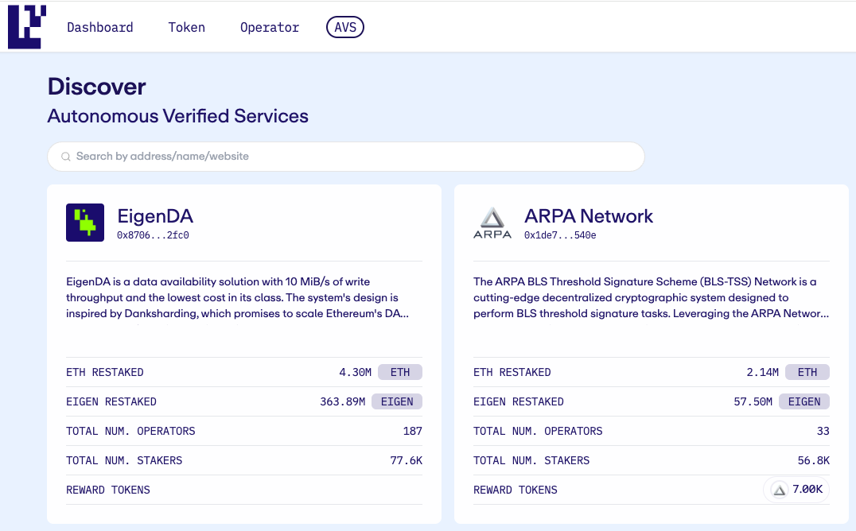856x531 pixels.
Task: Click the EigenDA logo icon
Action: tap(85, 223)
